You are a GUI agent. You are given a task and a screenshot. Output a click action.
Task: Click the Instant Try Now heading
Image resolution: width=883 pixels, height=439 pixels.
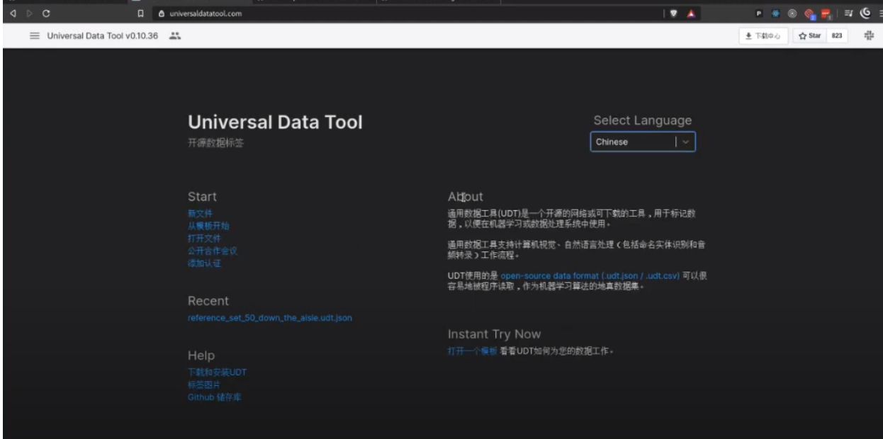point(494,334)
